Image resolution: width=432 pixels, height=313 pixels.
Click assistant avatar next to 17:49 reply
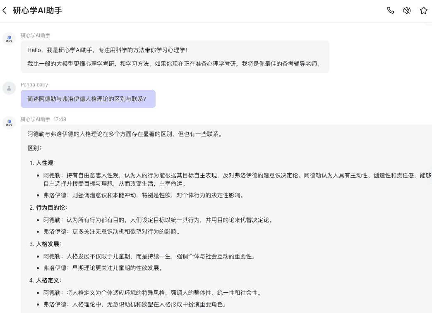9,123
